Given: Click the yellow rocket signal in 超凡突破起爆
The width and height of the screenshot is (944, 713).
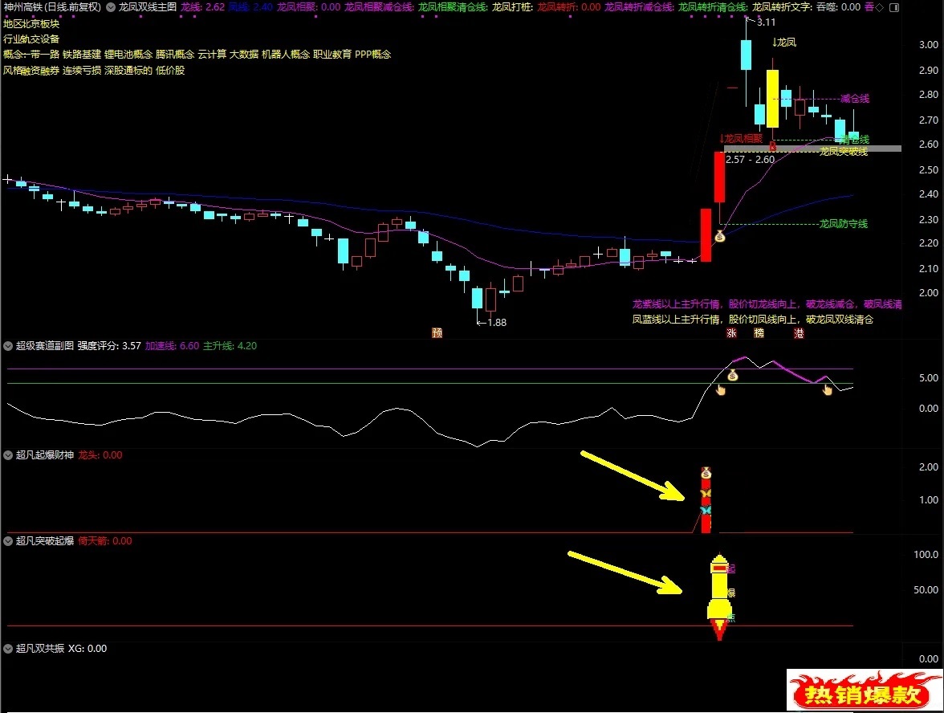Looking at the screenshot, I should [x=719, y=596].
